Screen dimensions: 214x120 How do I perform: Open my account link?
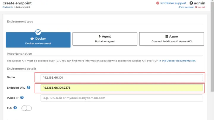coord(186,7)
